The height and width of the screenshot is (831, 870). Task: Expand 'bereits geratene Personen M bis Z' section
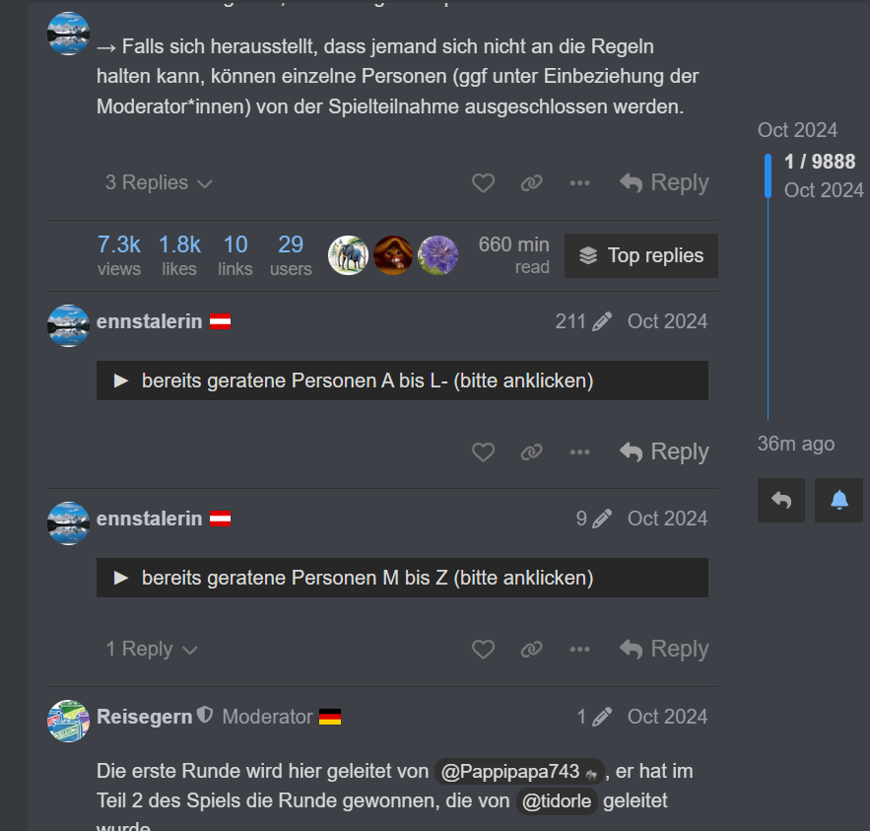coord(402,578)
